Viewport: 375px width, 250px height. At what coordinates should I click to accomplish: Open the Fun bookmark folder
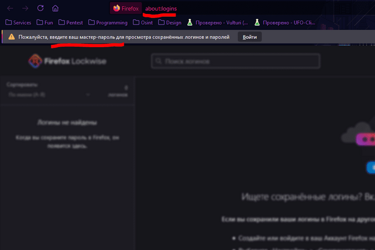click(x=45, y=22)
